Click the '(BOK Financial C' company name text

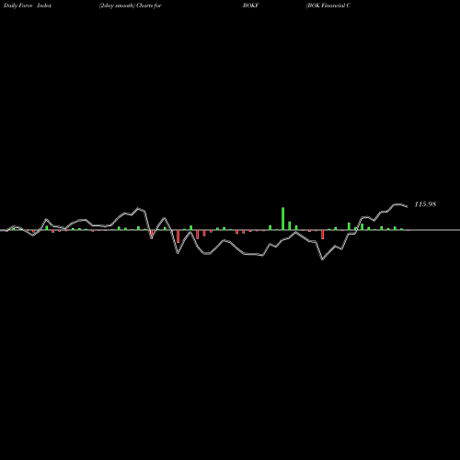click(328, 6)
